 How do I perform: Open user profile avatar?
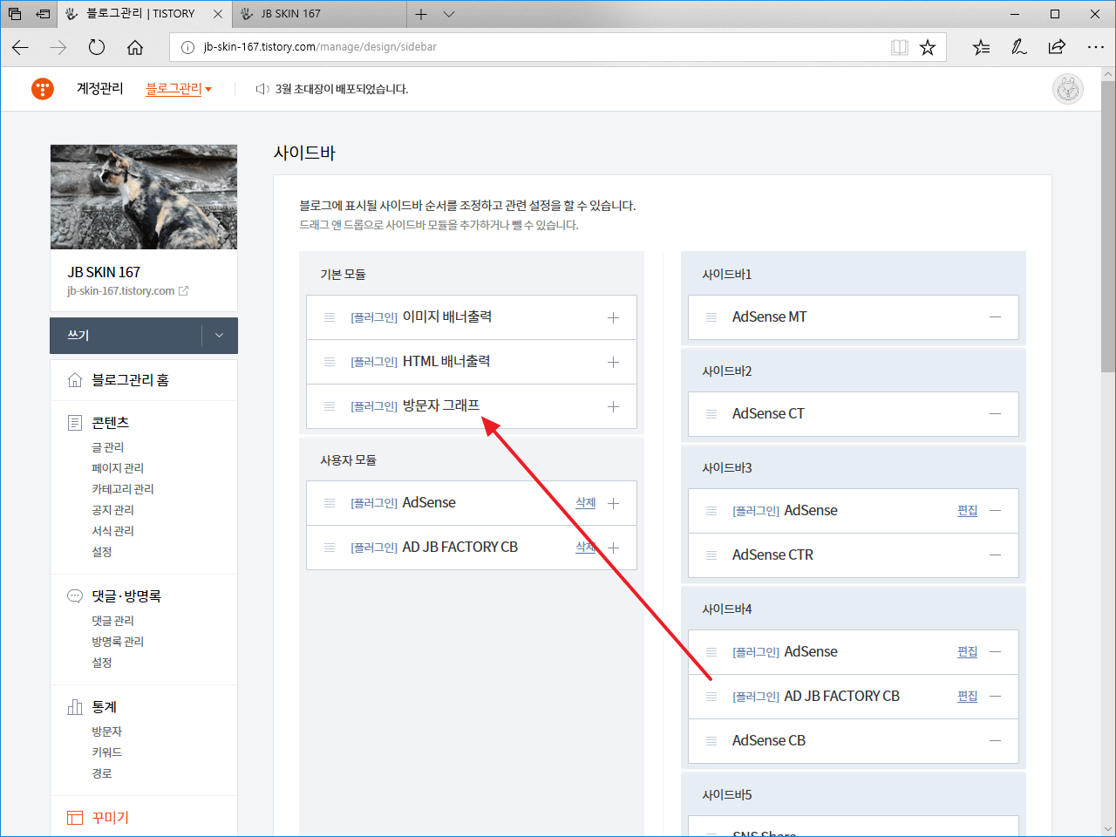(1068, 89)
